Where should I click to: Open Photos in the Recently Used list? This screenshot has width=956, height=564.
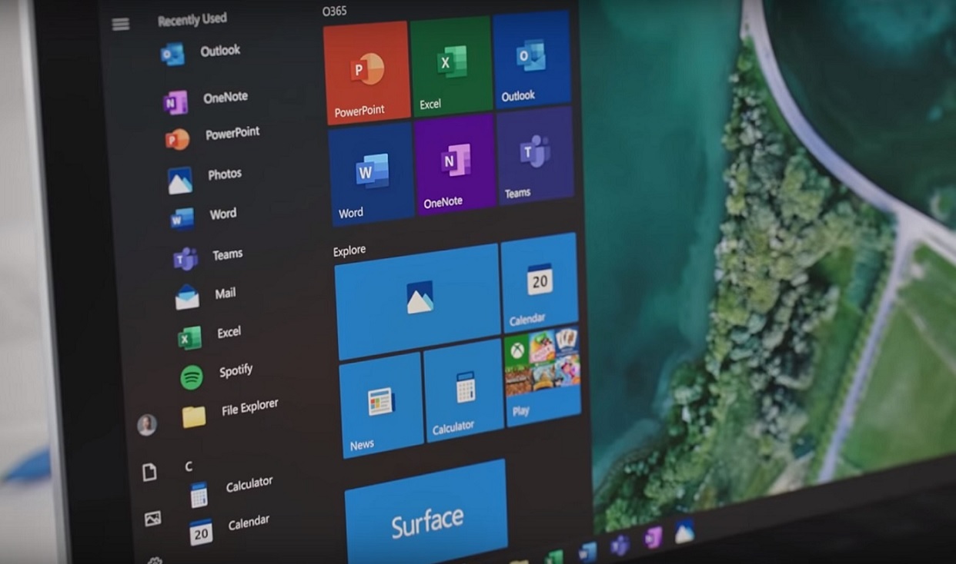(x=206, y=177)
